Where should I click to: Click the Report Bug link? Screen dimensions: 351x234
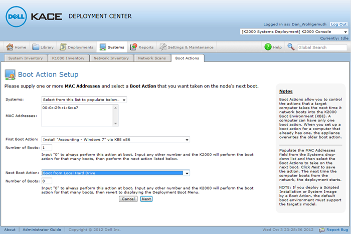pyautogui.click(x=337, y=229)
